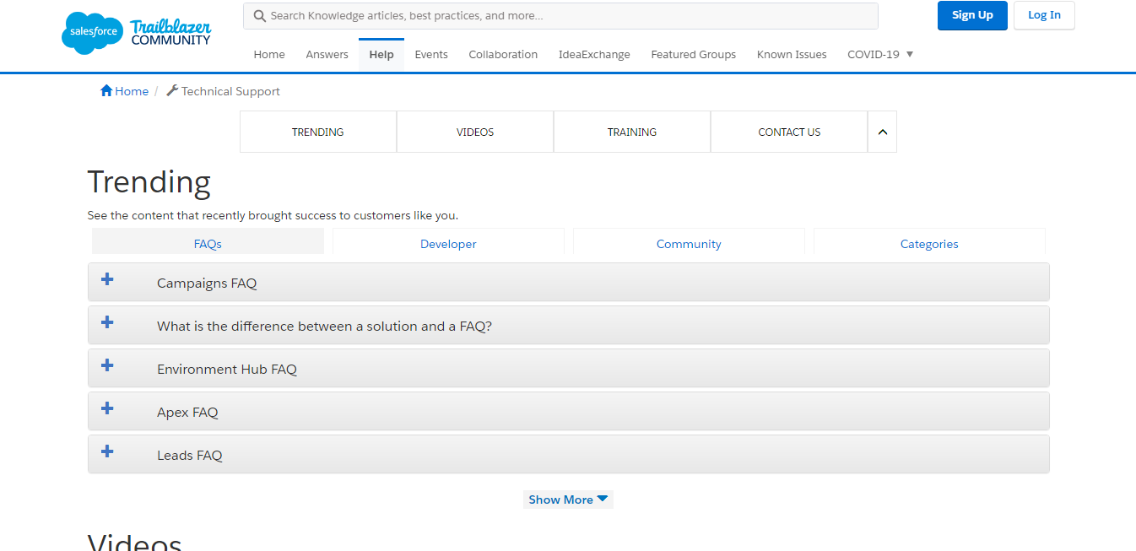The height and width of the screenshot is (551, 1136).
Task: Click the Videos section heading
Action: tap(135, 542)
